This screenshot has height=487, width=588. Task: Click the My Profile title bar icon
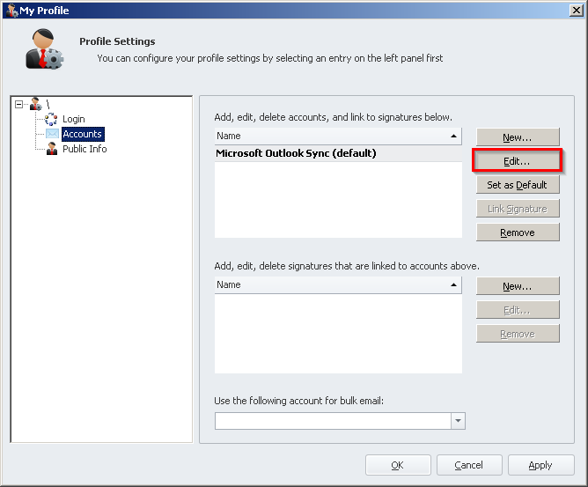11,11
